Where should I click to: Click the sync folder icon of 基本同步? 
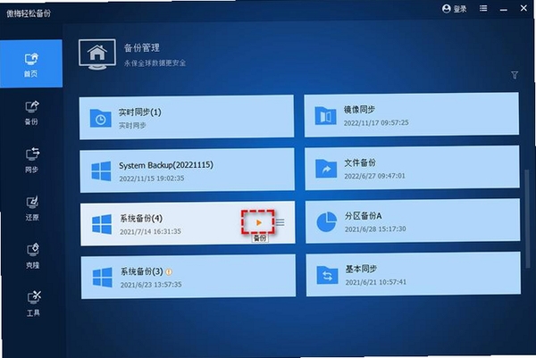[328, 275]
